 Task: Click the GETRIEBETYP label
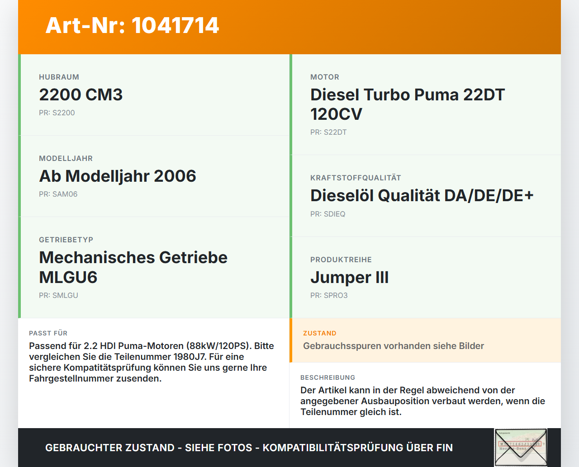(66, 240)
